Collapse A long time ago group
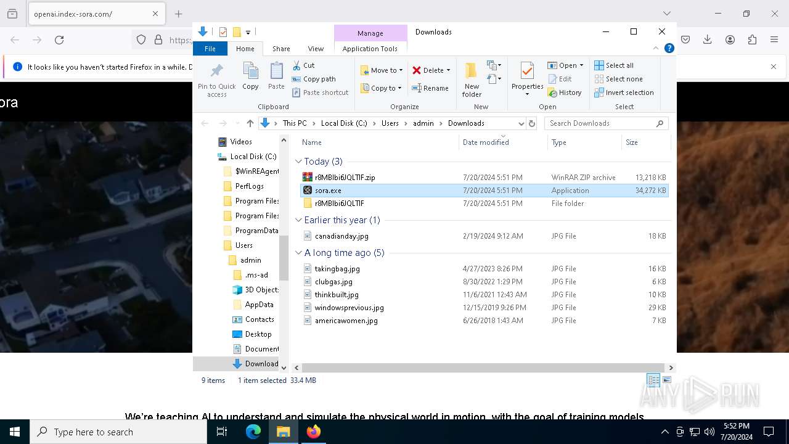Viewport: 789px width, 444px height. 298,253
